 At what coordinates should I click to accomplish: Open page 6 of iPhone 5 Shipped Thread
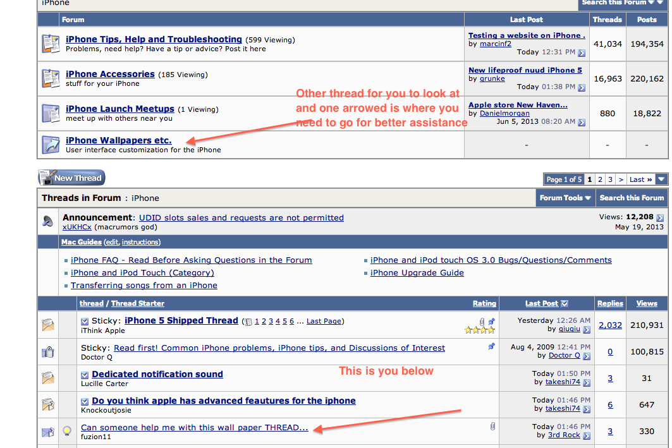pos(292,321)
